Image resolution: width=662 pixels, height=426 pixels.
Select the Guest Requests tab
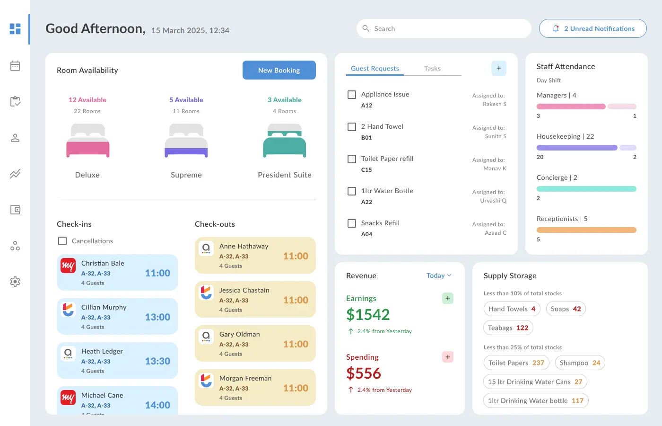(375, 69)
